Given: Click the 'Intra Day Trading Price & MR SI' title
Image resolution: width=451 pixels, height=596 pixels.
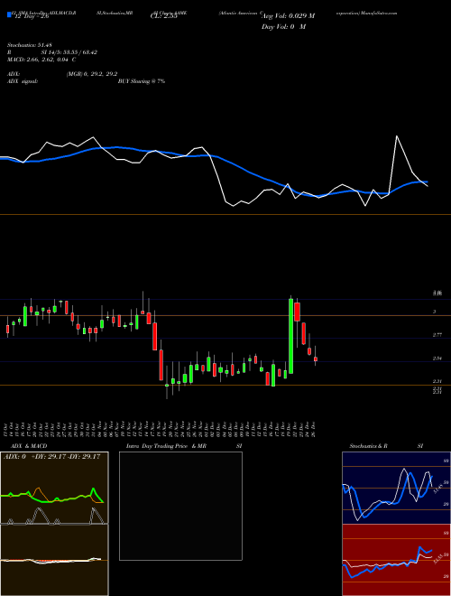Looking at the screenshot, I should [184, 446].
